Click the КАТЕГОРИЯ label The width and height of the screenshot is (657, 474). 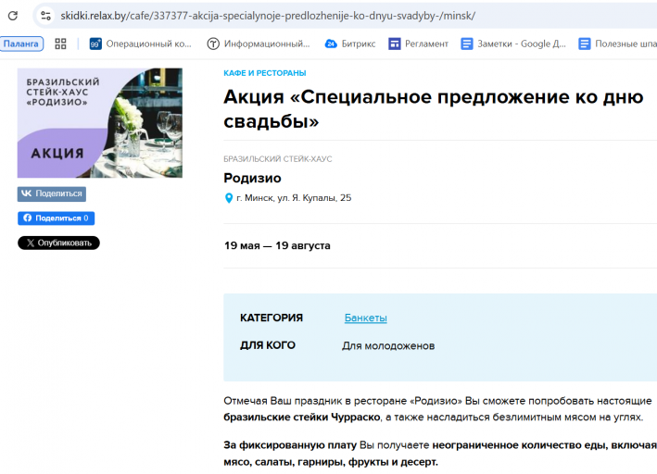[x=272, y=318]
